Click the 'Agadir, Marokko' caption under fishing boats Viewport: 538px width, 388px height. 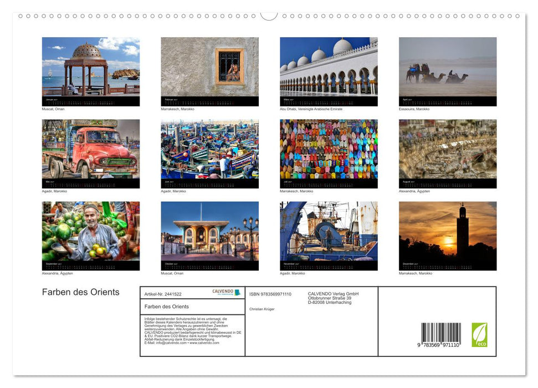click(173, 191)
